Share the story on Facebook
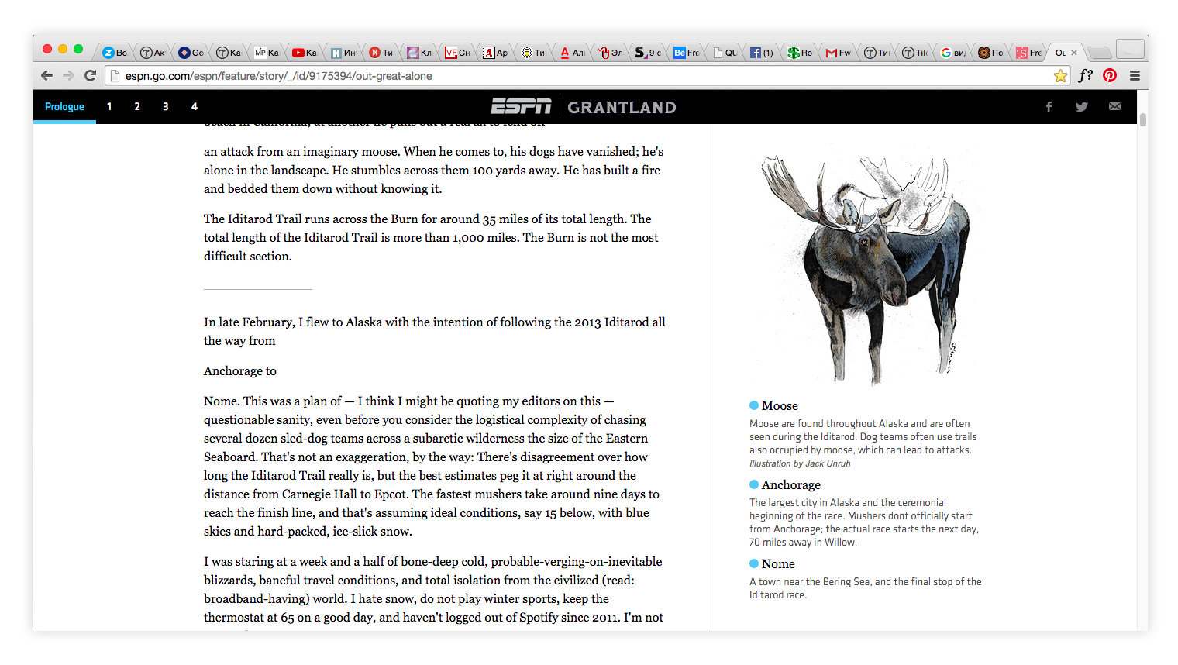 (1049, 107)
